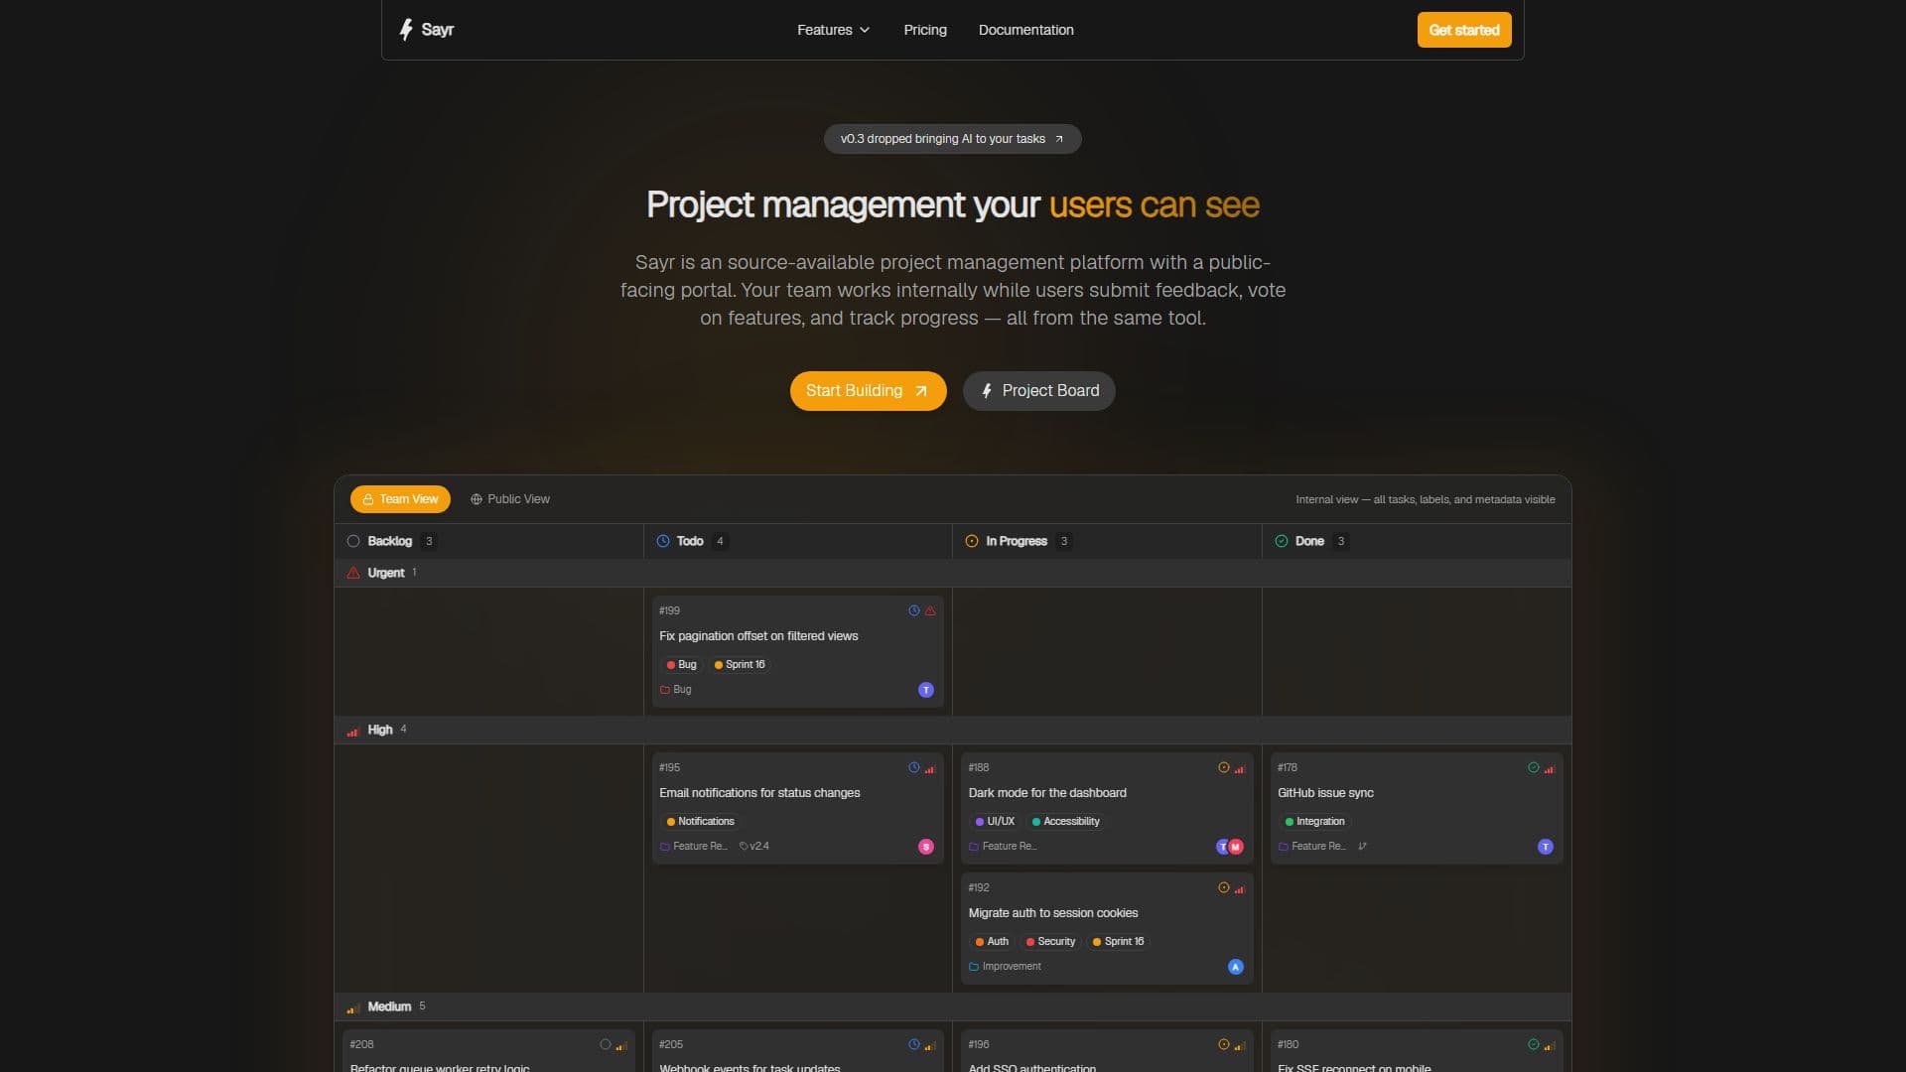The image size is (1906, 1072).
Task: Click assignee avatar T on task #178
Action: click(x=1546, y=847)
